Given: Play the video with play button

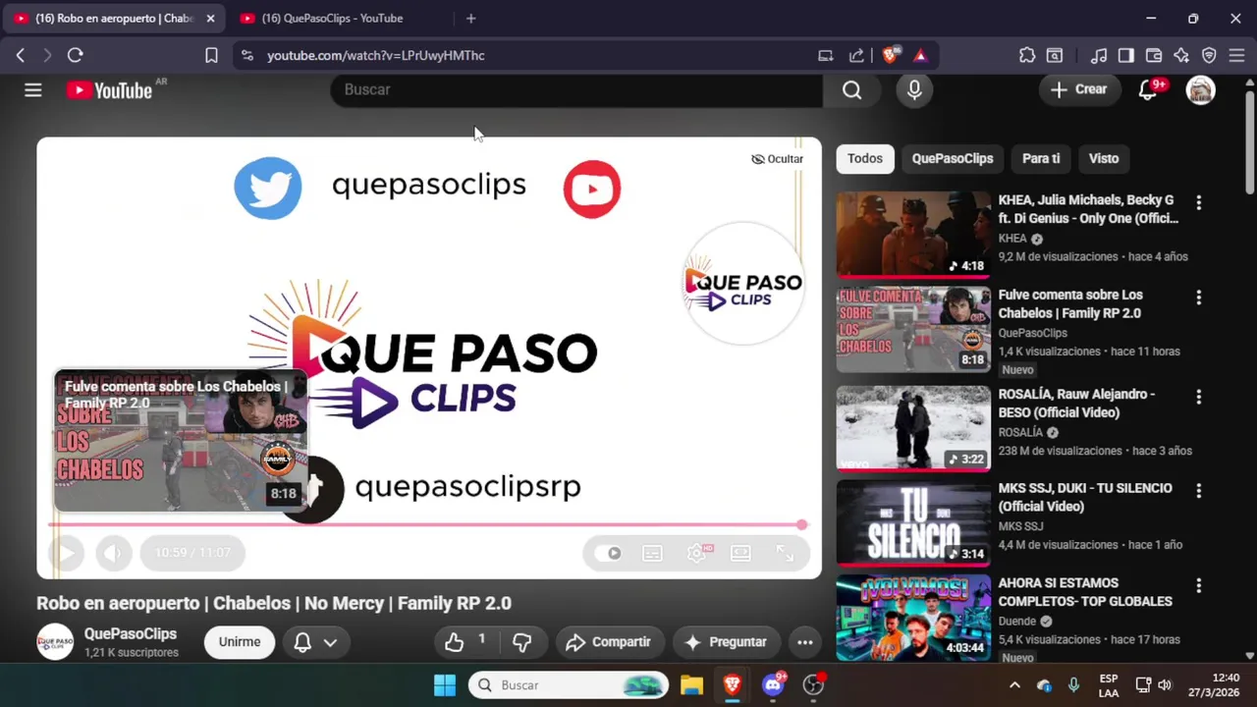Looking at the screenshot, I should pos(67,553).
